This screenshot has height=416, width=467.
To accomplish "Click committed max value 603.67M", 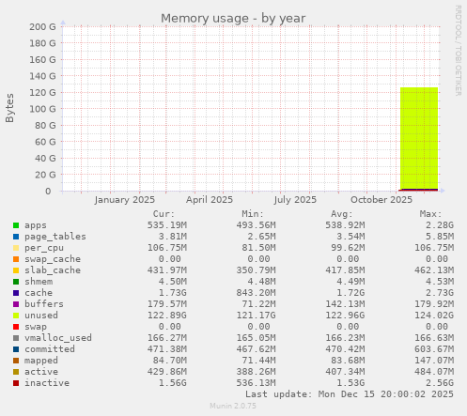I will (x=434, y=349).
